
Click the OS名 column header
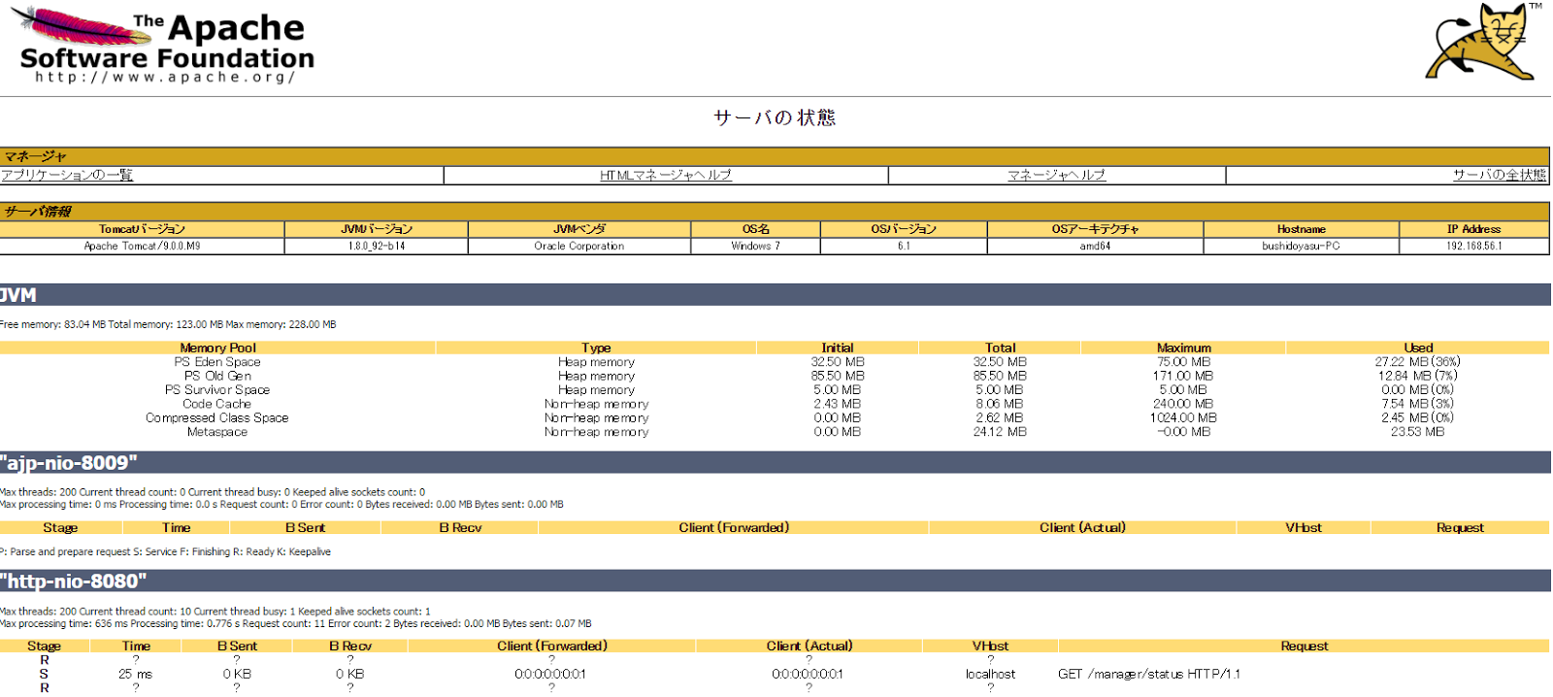tap(756, 229)
